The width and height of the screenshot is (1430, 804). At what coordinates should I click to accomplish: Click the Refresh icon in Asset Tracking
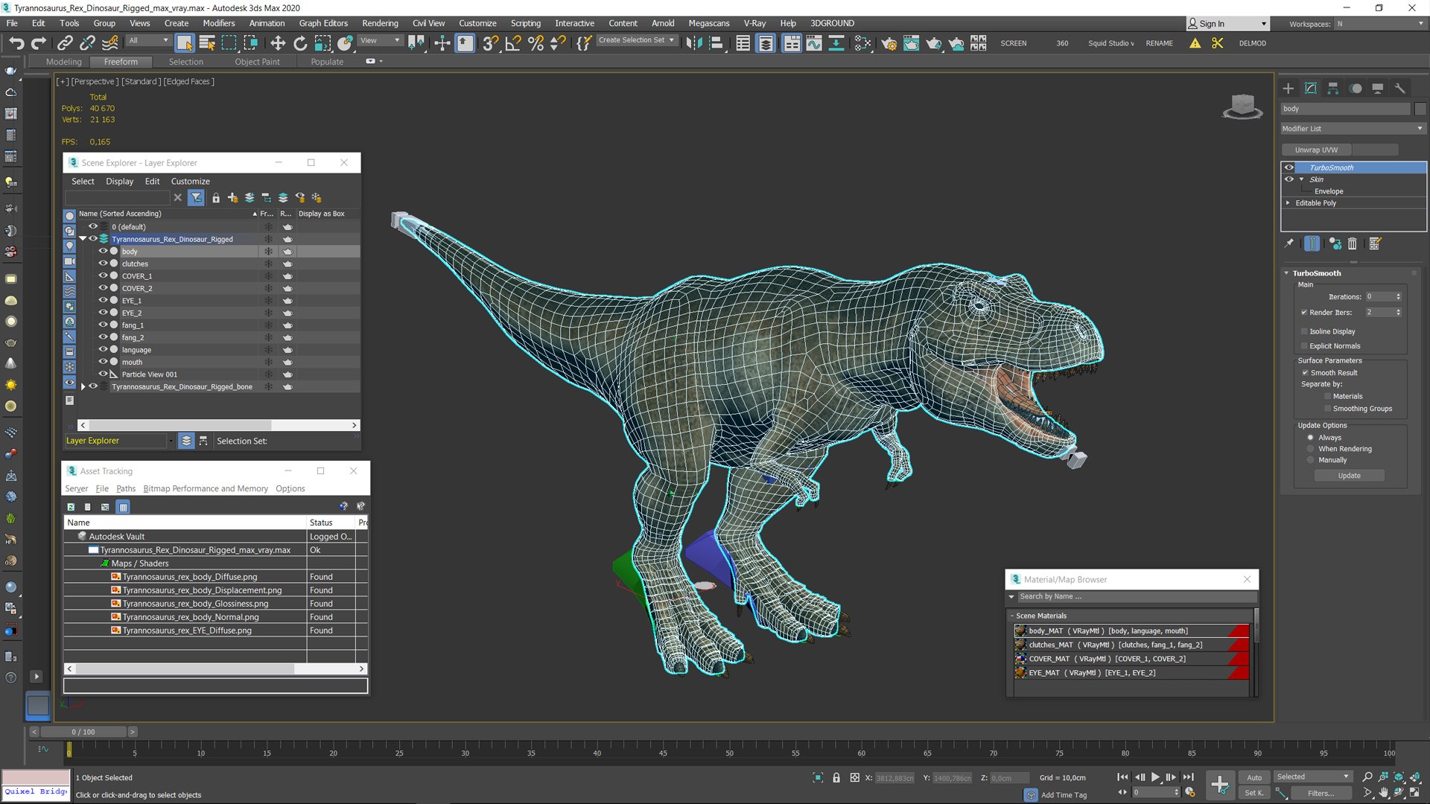tap(71, 507)
